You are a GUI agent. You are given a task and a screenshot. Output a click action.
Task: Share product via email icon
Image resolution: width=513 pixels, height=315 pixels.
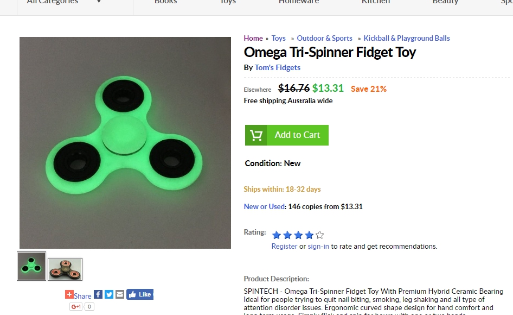pos(120,294)
